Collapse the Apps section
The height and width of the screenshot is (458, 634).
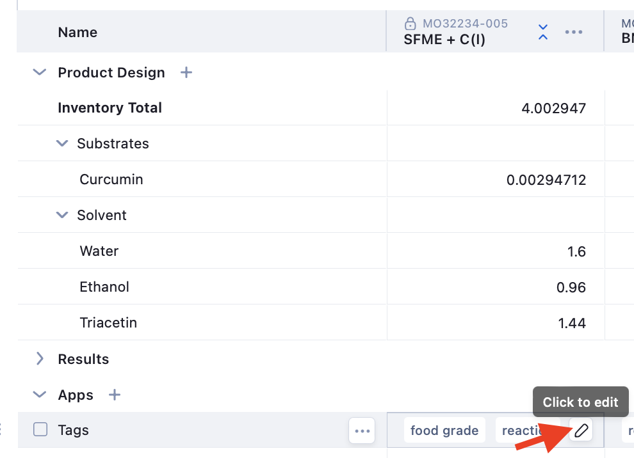tap(40, 395)
